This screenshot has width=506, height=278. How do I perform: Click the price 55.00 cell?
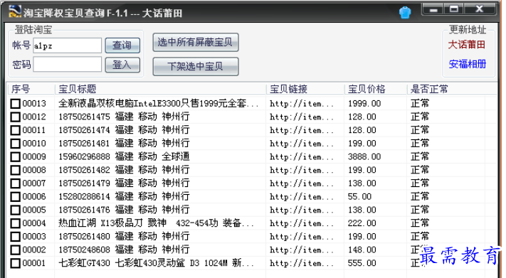[359, 197]
